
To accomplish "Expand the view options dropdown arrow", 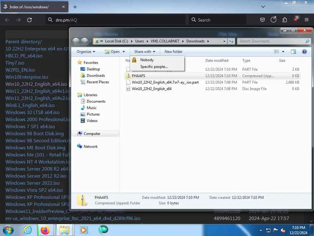I will click(x=283, y=52).
